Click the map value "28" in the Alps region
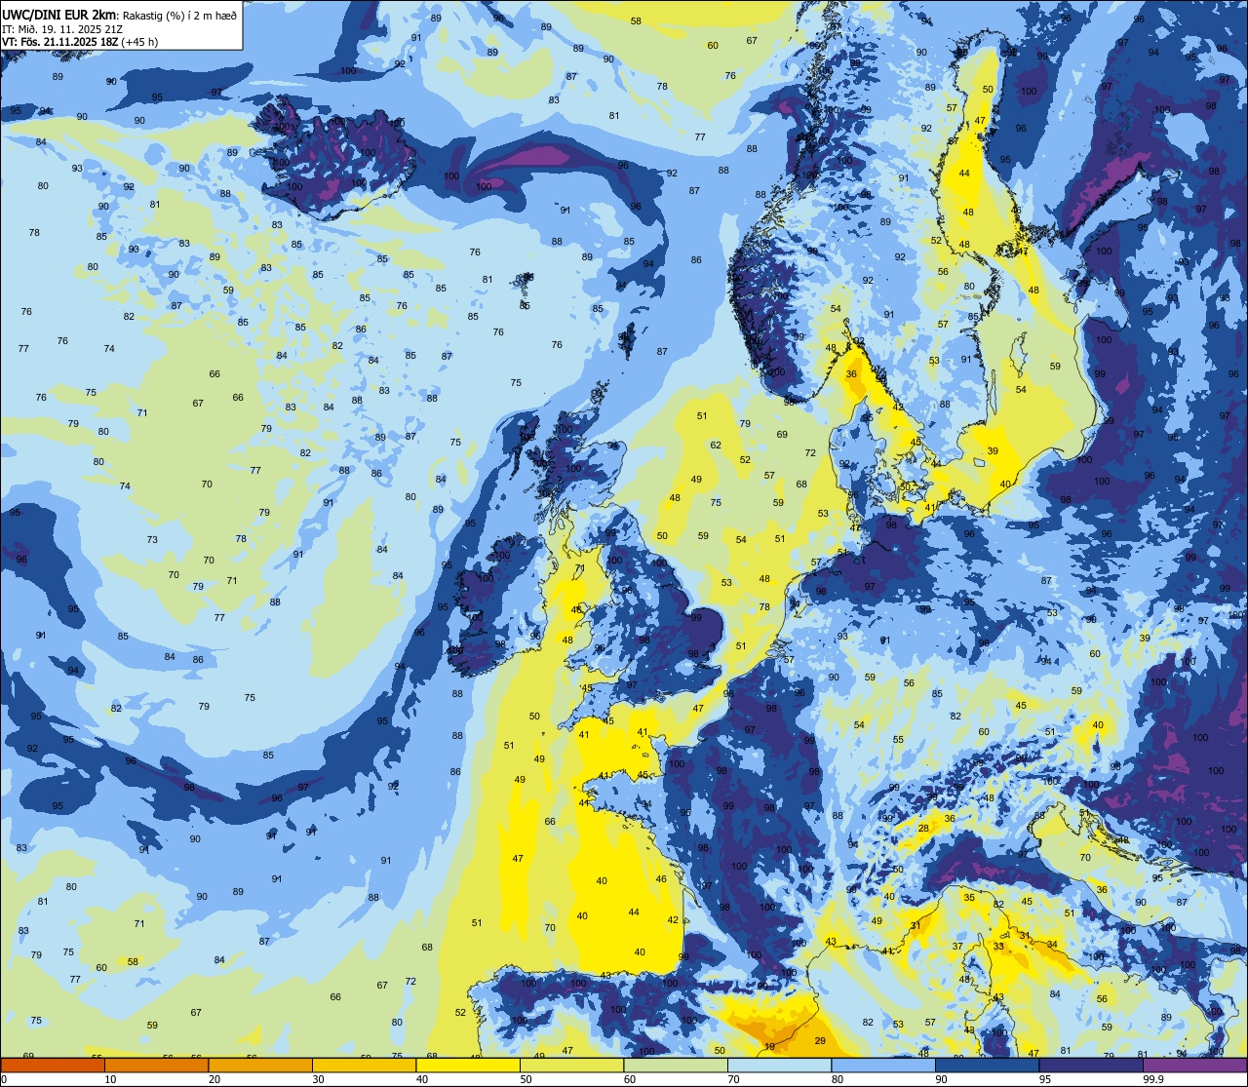 tap(923, 828)
